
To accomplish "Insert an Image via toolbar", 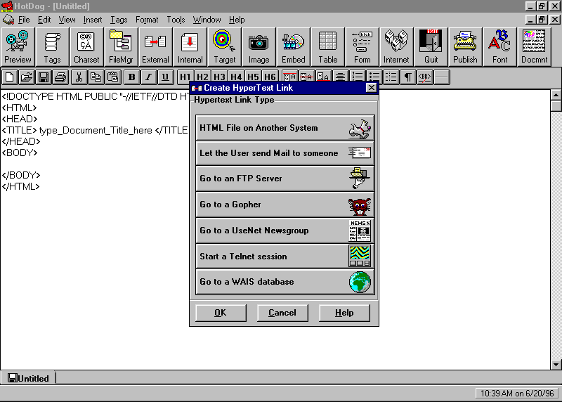I will point(259,47).
